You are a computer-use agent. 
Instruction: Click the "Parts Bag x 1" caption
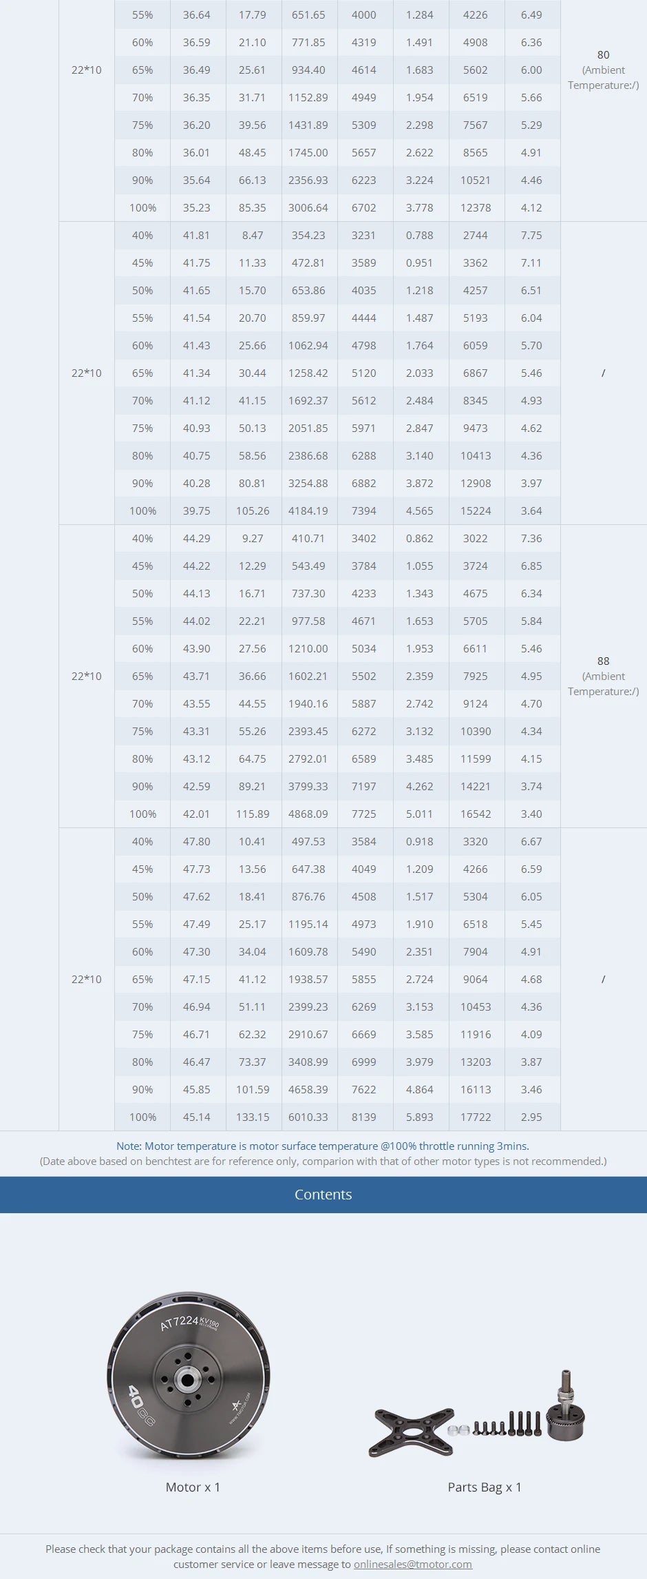pos(485,1487)
